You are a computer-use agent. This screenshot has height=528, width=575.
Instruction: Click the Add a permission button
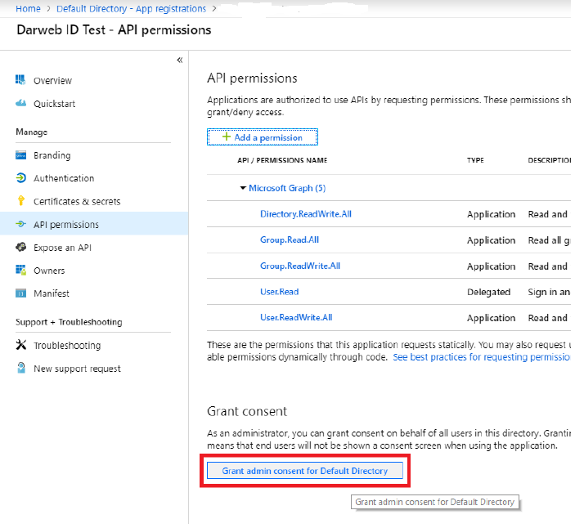tap(263, 137)
